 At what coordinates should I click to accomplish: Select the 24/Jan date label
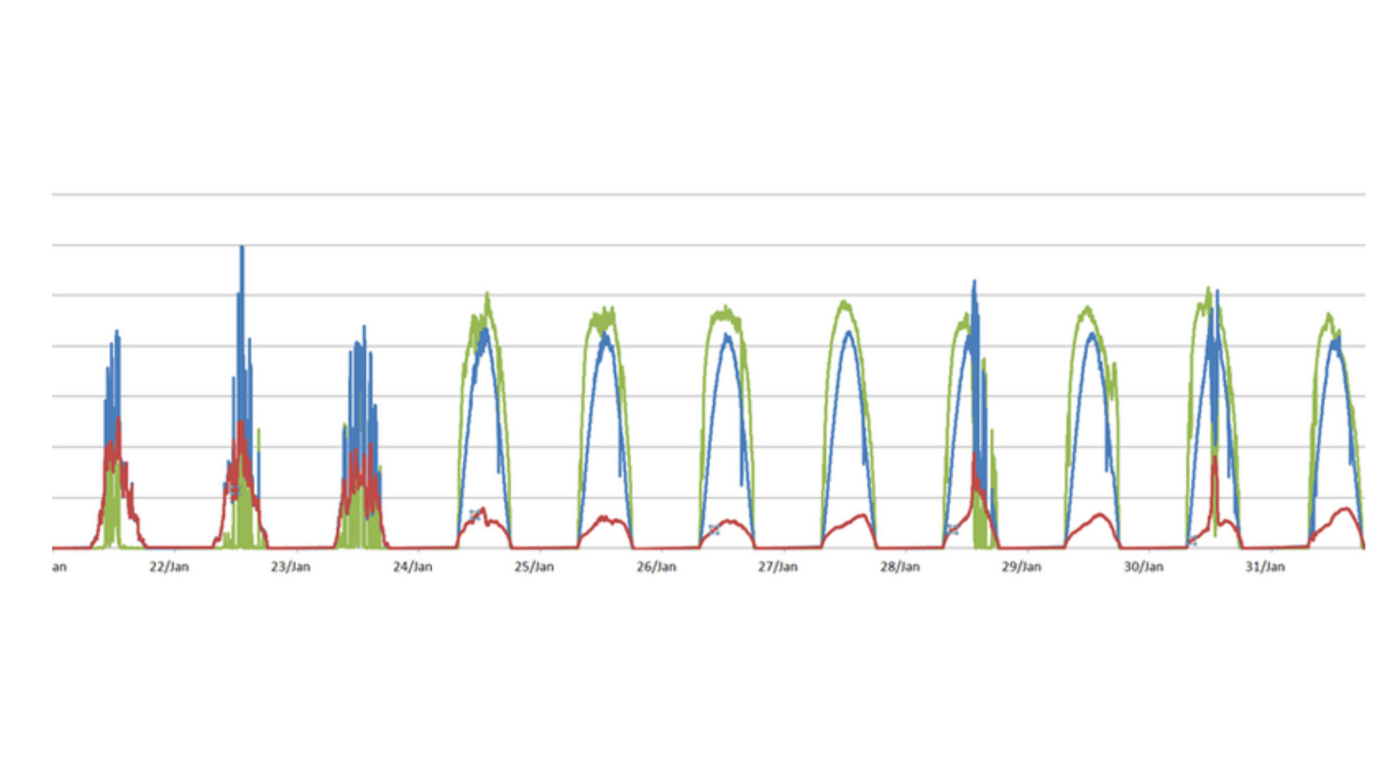click(413, 567)
